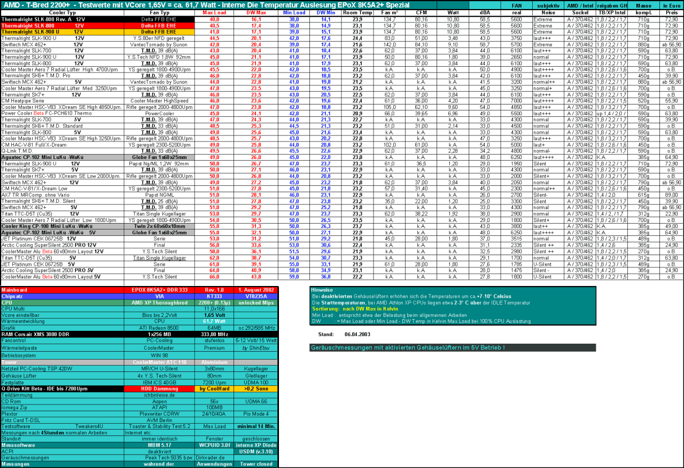684x468 pixels.
Task: Click the 'KT333' chipset cell
Action: [x=214, y=296]
